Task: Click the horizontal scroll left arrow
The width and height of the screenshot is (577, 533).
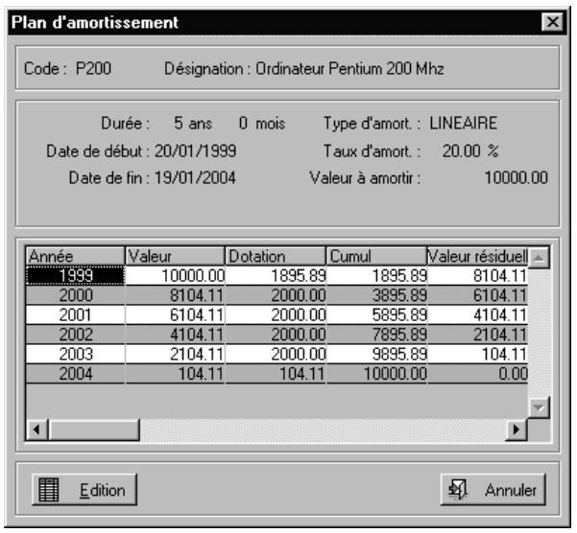Action: [x=36, y=429]
